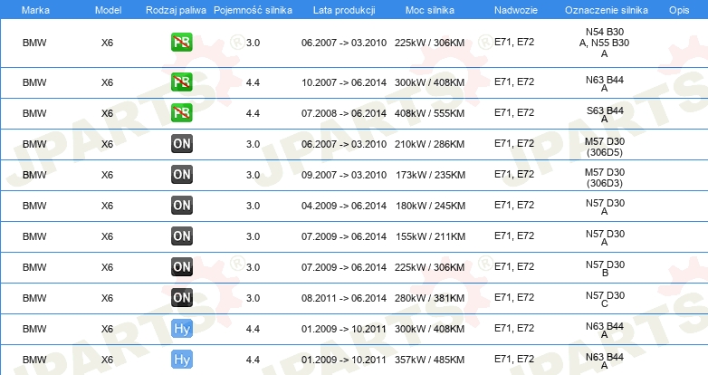Viewport: 708px width, 375px height.
Task: Select the date range 07.2008 -> 06.2014
Action: (344, 113)
